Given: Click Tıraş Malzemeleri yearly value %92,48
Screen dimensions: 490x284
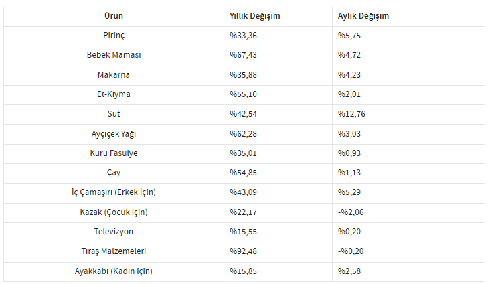Looking at the screenshot, I should [243, 251].
